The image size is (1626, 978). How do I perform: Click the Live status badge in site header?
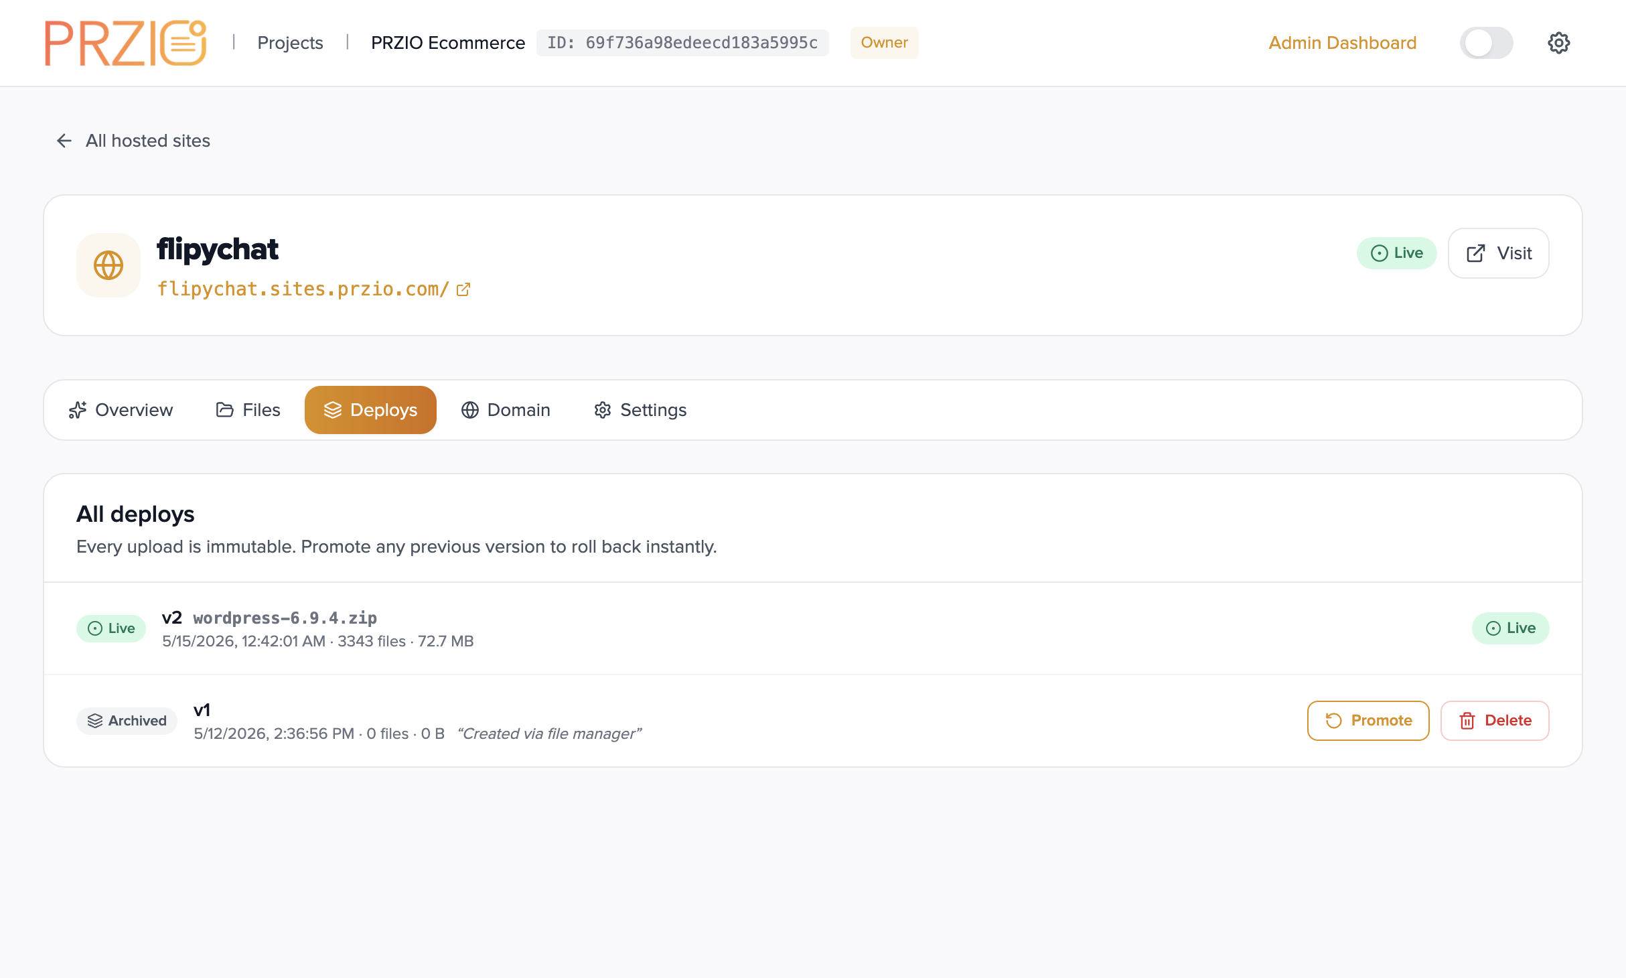tap(1397, 253)
